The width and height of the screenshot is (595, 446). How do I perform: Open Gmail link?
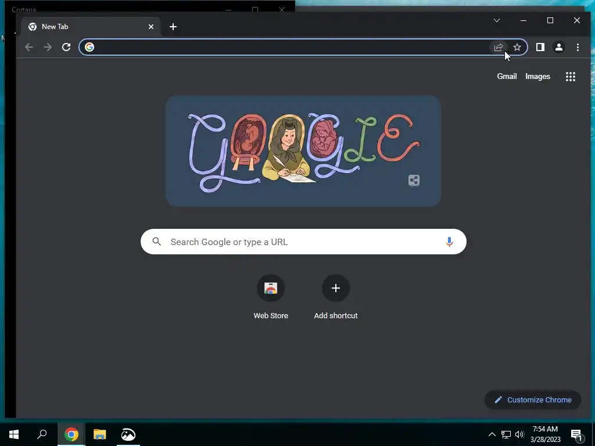tap(507, 76)
